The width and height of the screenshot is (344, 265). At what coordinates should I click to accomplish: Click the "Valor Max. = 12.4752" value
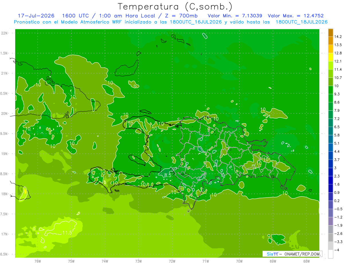pos(296,16)
